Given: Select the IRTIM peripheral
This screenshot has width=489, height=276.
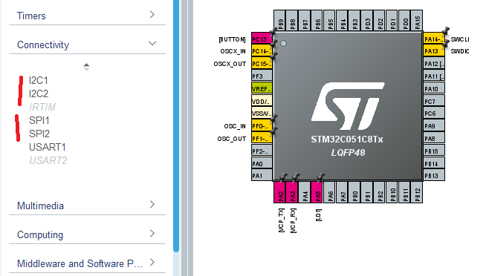Looking at the screenshot, I should [x=42, y=107].
